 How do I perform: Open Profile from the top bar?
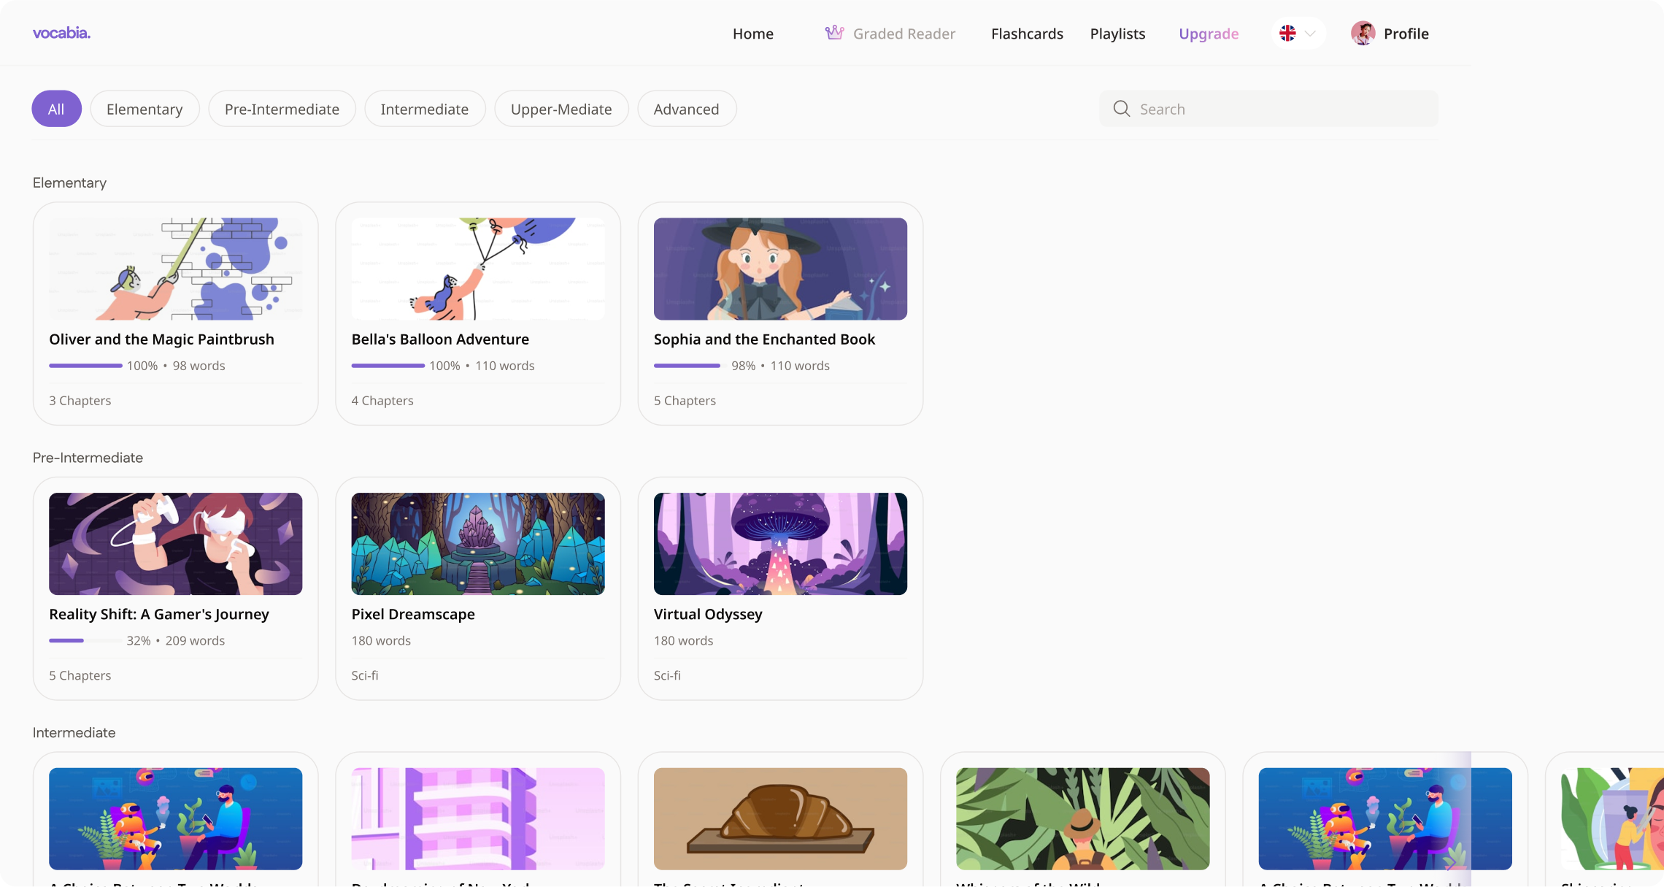click(1406, 34)
